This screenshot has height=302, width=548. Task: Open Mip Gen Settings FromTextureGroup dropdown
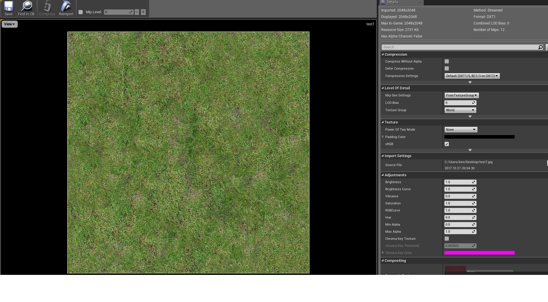(461, 95)
